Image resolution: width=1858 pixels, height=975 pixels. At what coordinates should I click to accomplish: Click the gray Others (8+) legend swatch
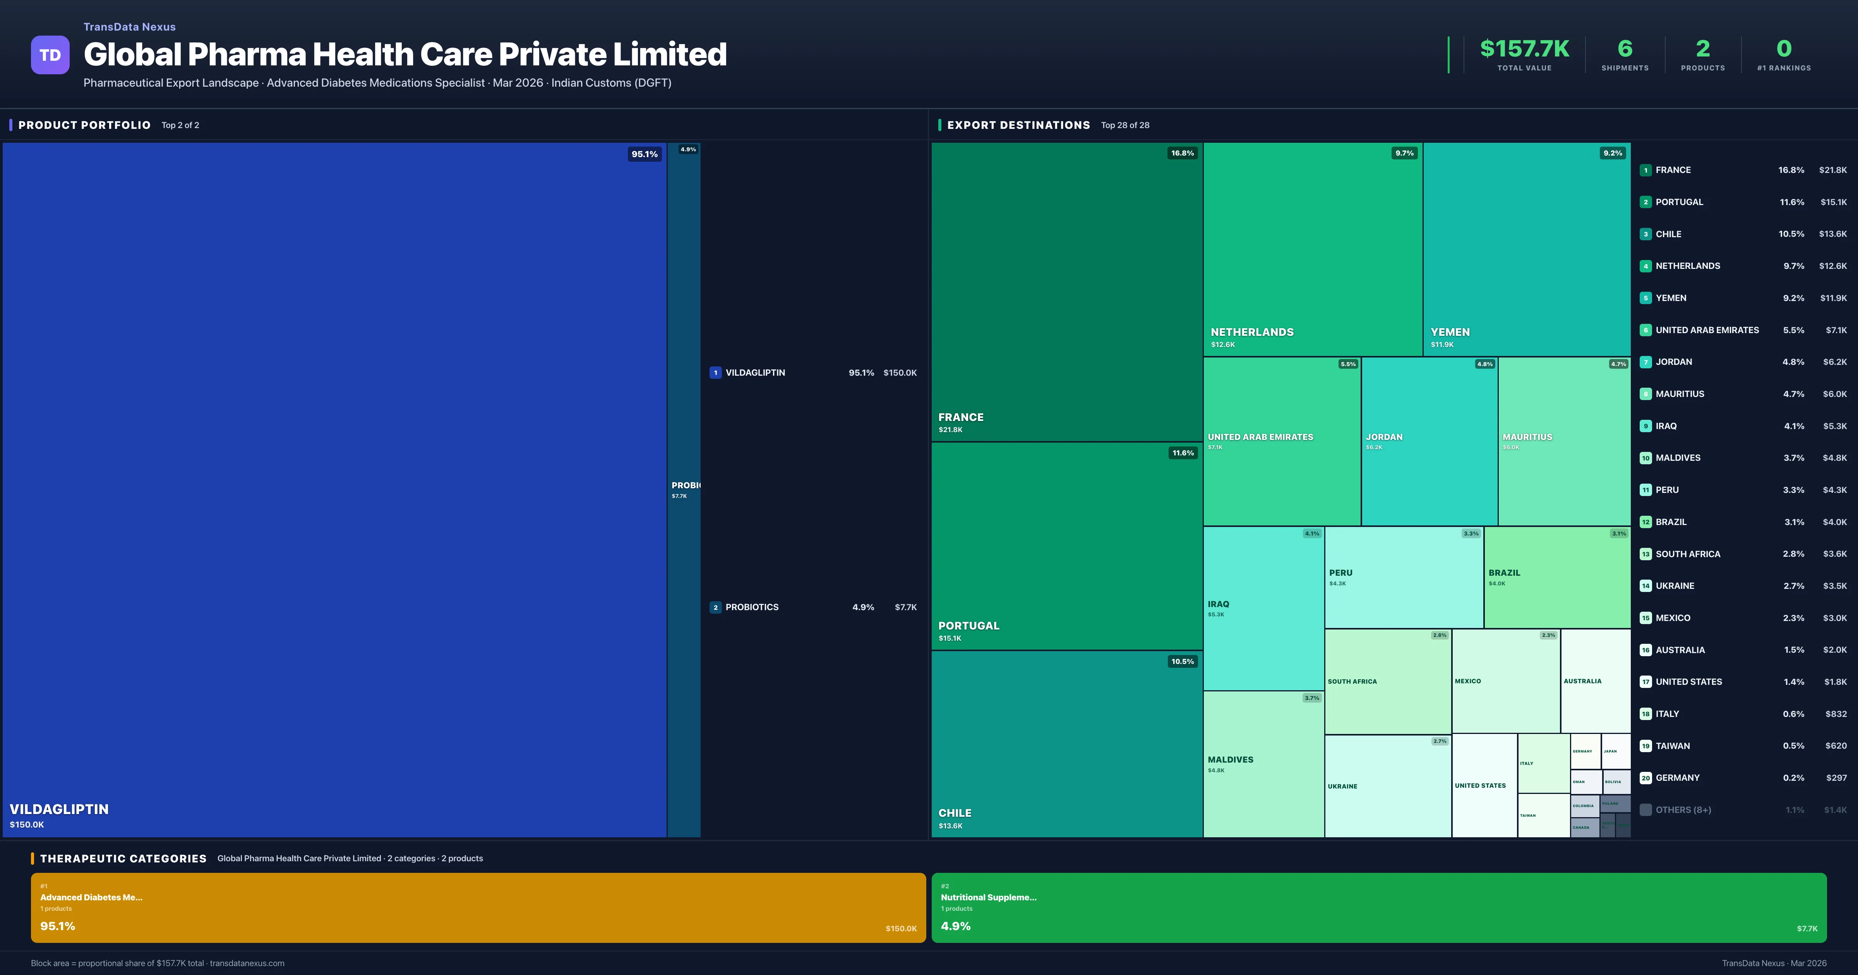click(1645, 810)
